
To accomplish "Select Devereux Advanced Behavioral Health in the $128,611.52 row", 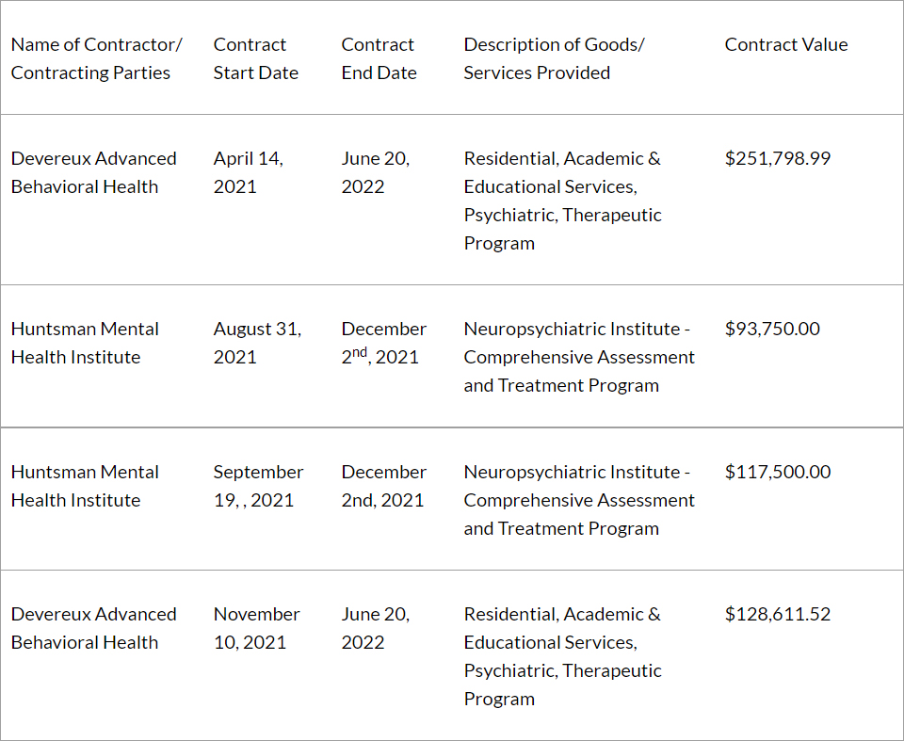I will [x=93, y=628].
